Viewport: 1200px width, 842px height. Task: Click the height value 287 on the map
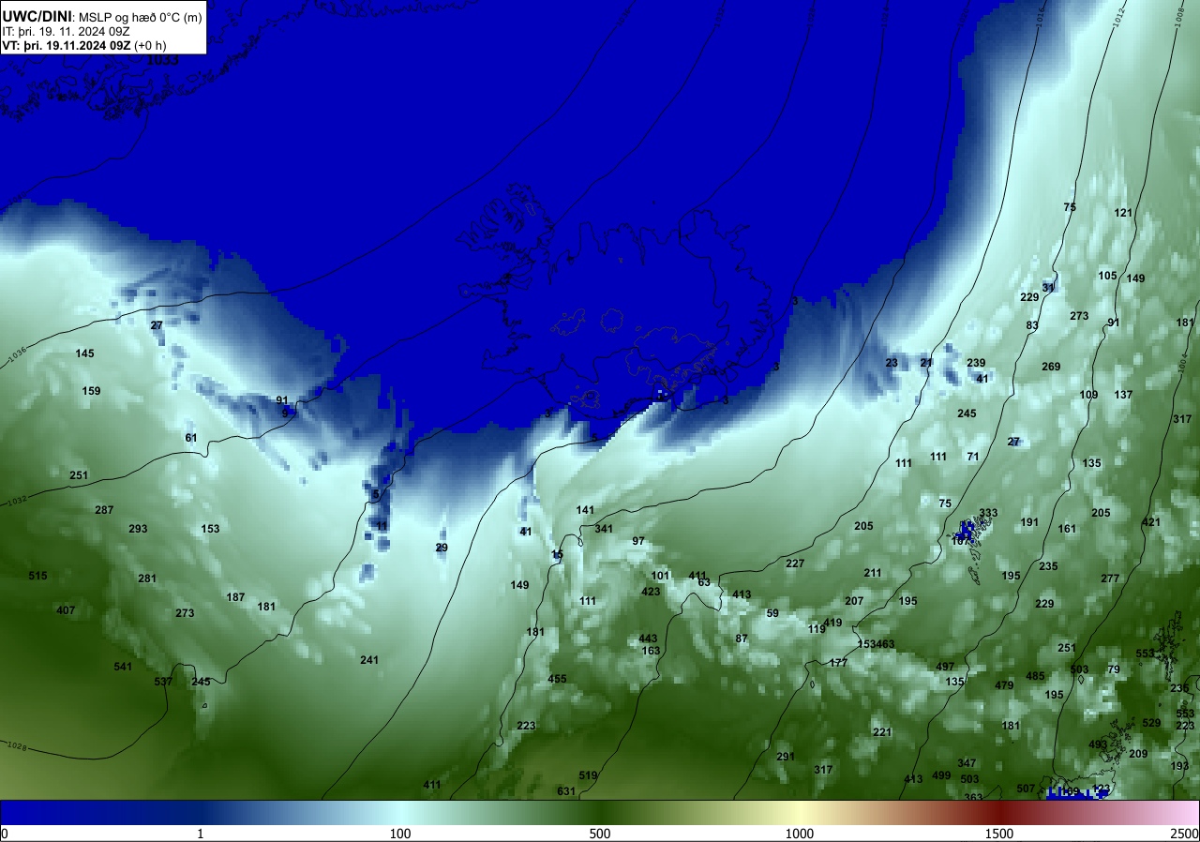104,510
